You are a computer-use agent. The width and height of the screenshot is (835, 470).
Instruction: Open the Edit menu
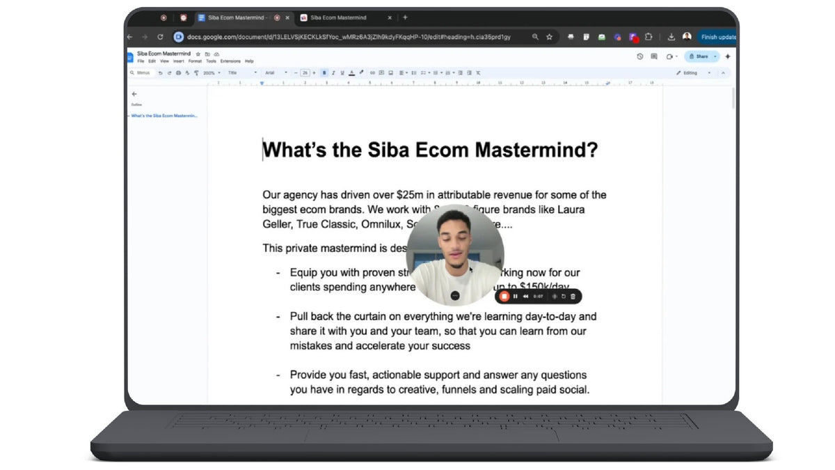click(x=152, y=61)
